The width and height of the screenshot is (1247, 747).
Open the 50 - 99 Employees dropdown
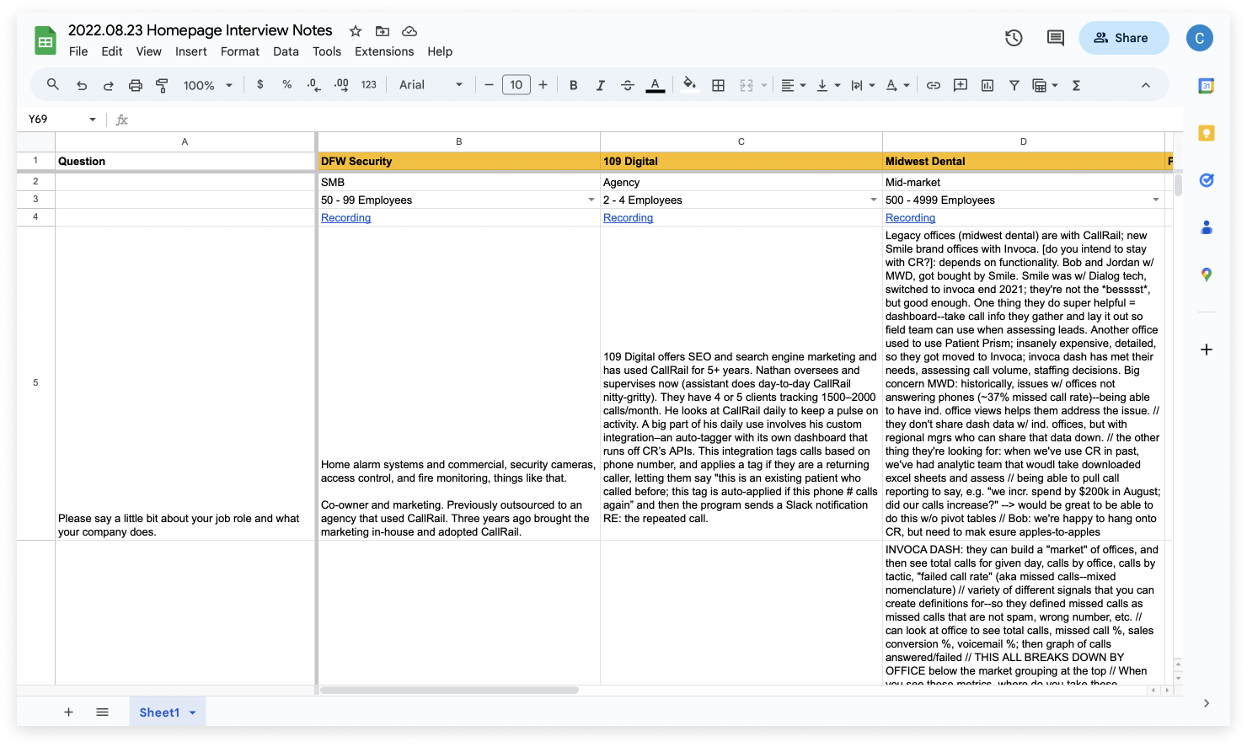(x=591, y=200)
